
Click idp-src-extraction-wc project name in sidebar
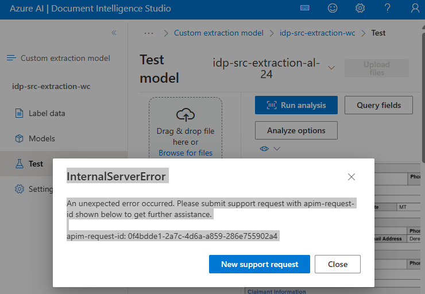tap(51, 87)
